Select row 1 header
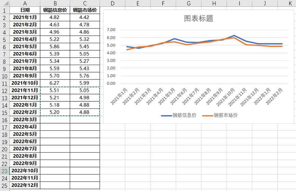The height and width of the screenshot is (191, 296). pyautogui.click(x=5, y=10)
